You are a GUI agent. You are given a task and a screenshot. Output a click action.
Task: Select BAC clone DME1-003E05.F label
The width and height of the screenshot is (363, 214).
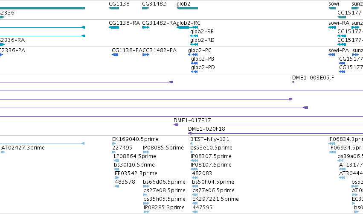[313, 78]
